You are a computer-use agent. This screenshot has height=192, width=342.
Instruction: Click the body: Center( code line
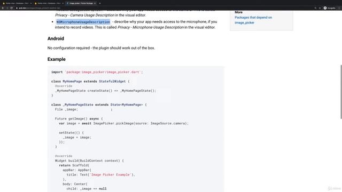point(75,184)
